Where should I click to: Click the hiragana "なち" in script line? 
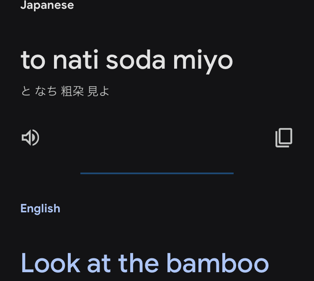click(x=46, y=91)
